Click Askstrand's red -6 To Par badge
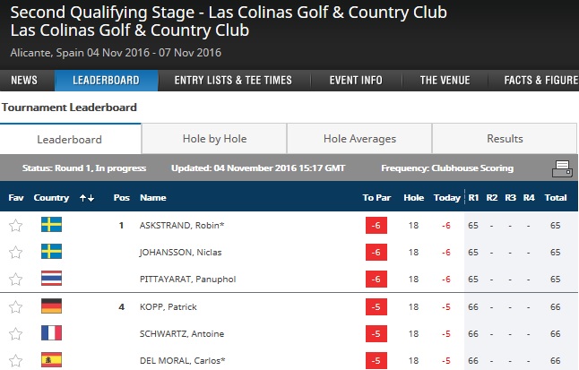Image resolution: width=579 pixels, height=370 pixels. [376, 225]
